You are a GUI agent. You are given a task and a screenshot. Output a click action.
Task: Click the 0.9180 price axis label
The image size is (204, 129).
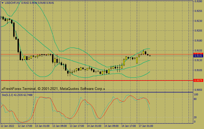pos(198,41)
